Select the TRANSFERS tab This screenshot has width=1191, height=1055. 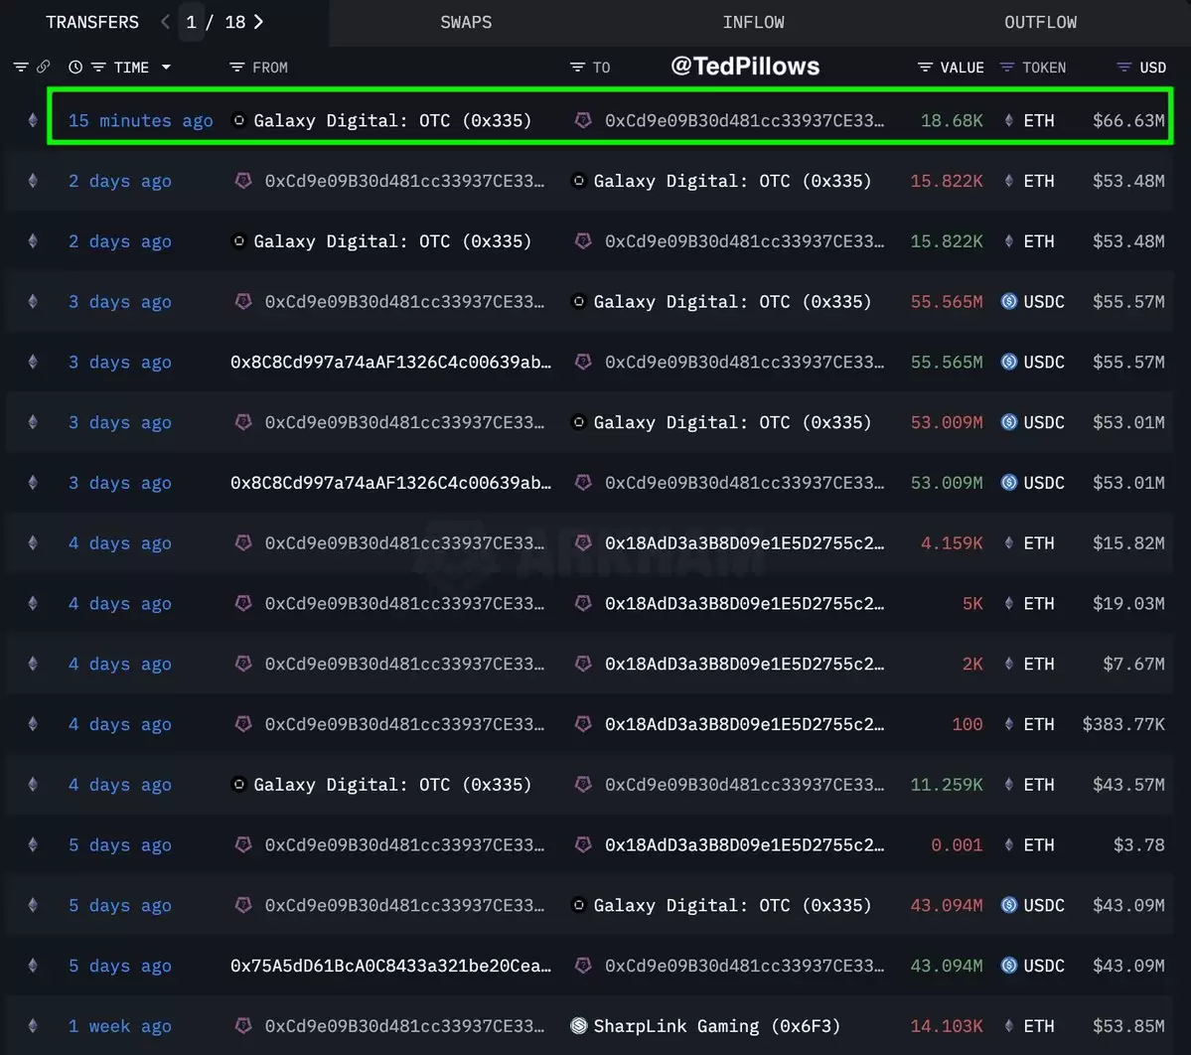click(92, 23)
